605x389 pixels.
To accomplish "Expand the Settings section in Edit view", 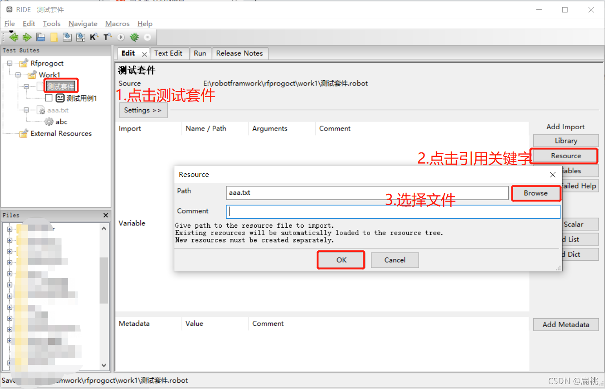I will [143, 110].
